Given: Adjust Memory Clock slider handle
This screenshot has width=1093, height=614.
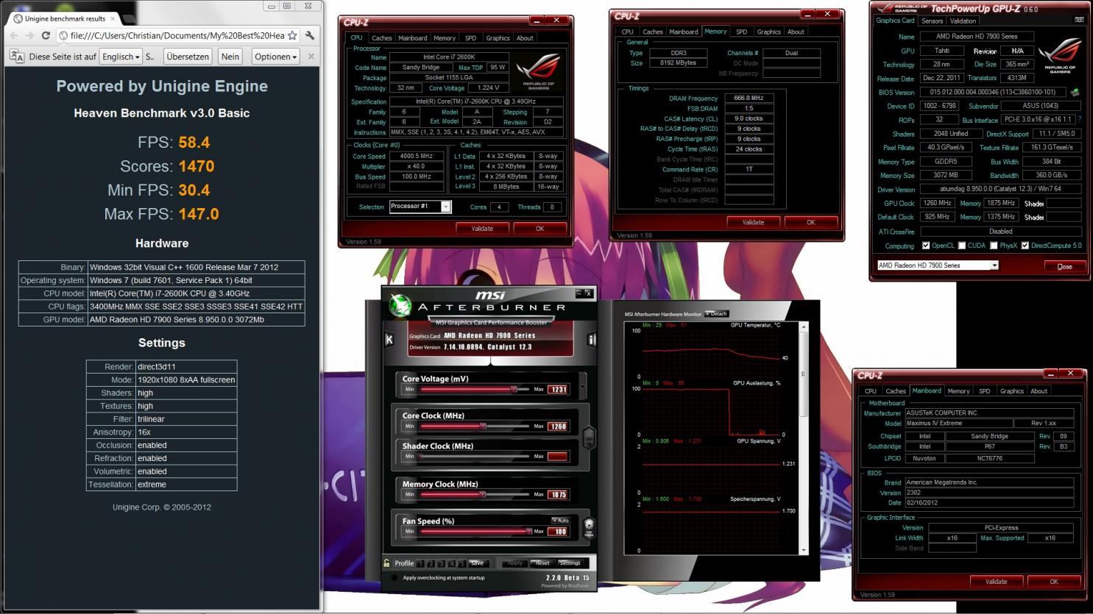Looking at the screenshot, I should coord(482,494).
